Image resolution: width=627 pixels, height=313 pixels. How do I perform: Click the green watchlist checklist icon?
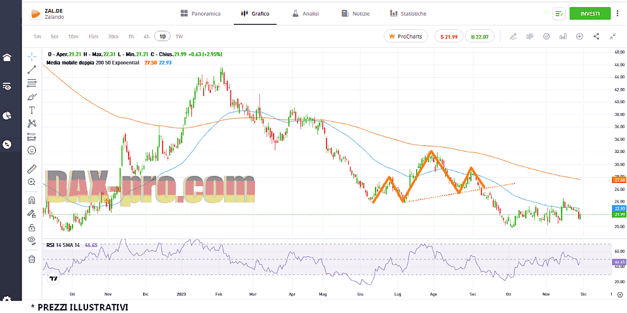(x=559, y=14)
